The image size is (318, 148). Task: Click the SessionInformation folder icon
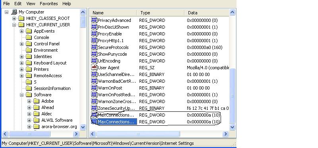29,88
